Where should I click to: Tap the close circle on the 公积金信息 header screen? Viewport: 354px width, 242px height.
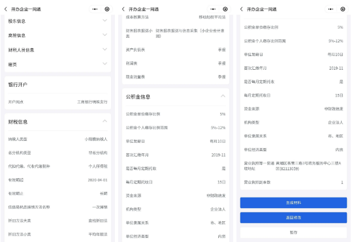(225, 9)
